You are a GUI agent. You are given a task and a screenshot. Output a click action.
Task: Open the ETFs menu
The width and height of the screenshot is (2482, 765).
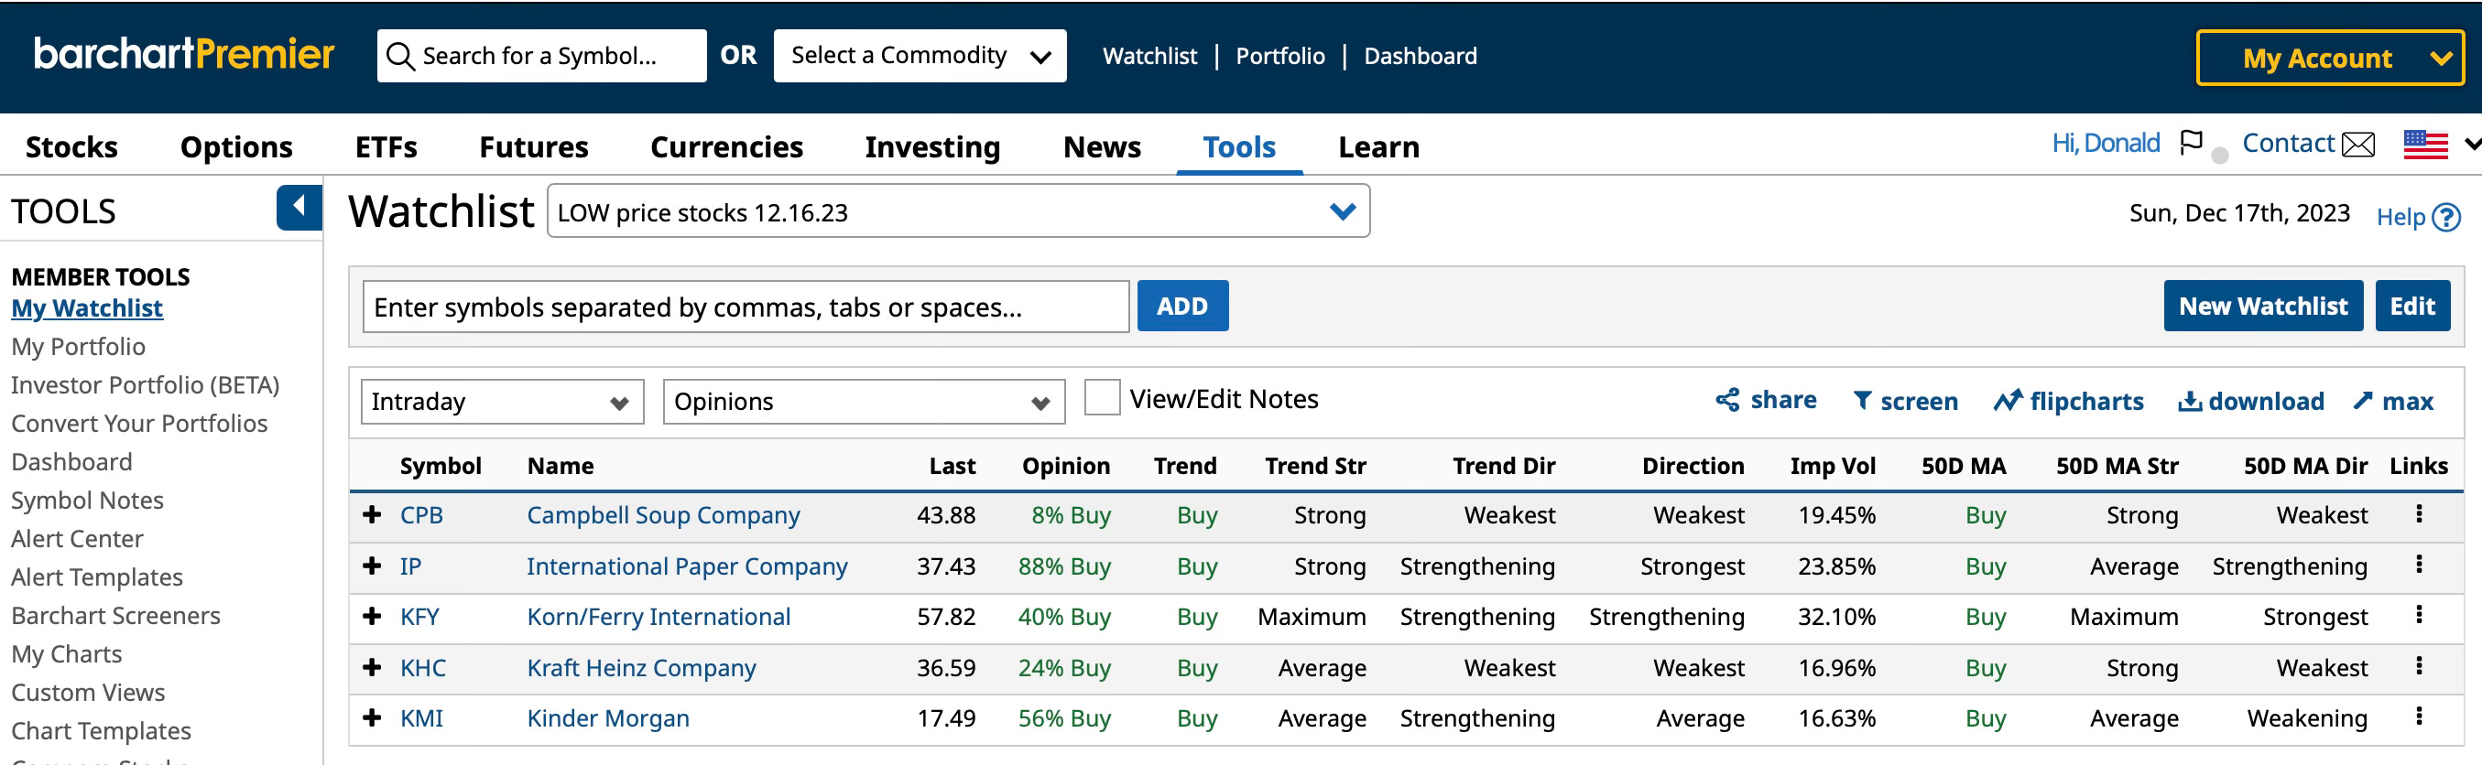coord(386,146)
